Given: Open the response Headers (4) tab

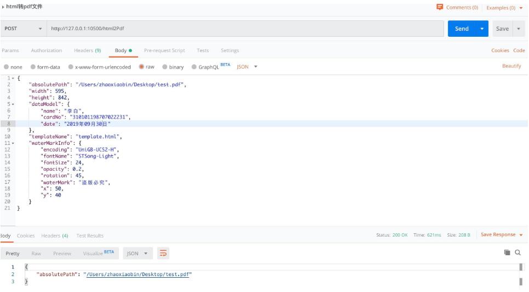Looking at the screenshot, I should [x=54, y=235].
